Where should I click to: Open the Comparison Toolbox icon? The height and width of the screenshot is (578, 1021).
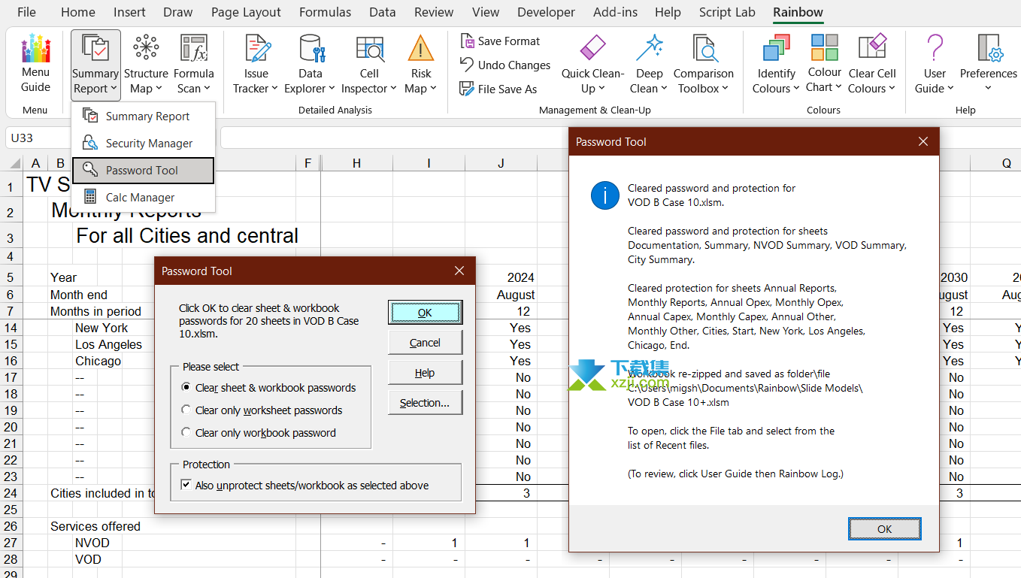coord(704,49)
